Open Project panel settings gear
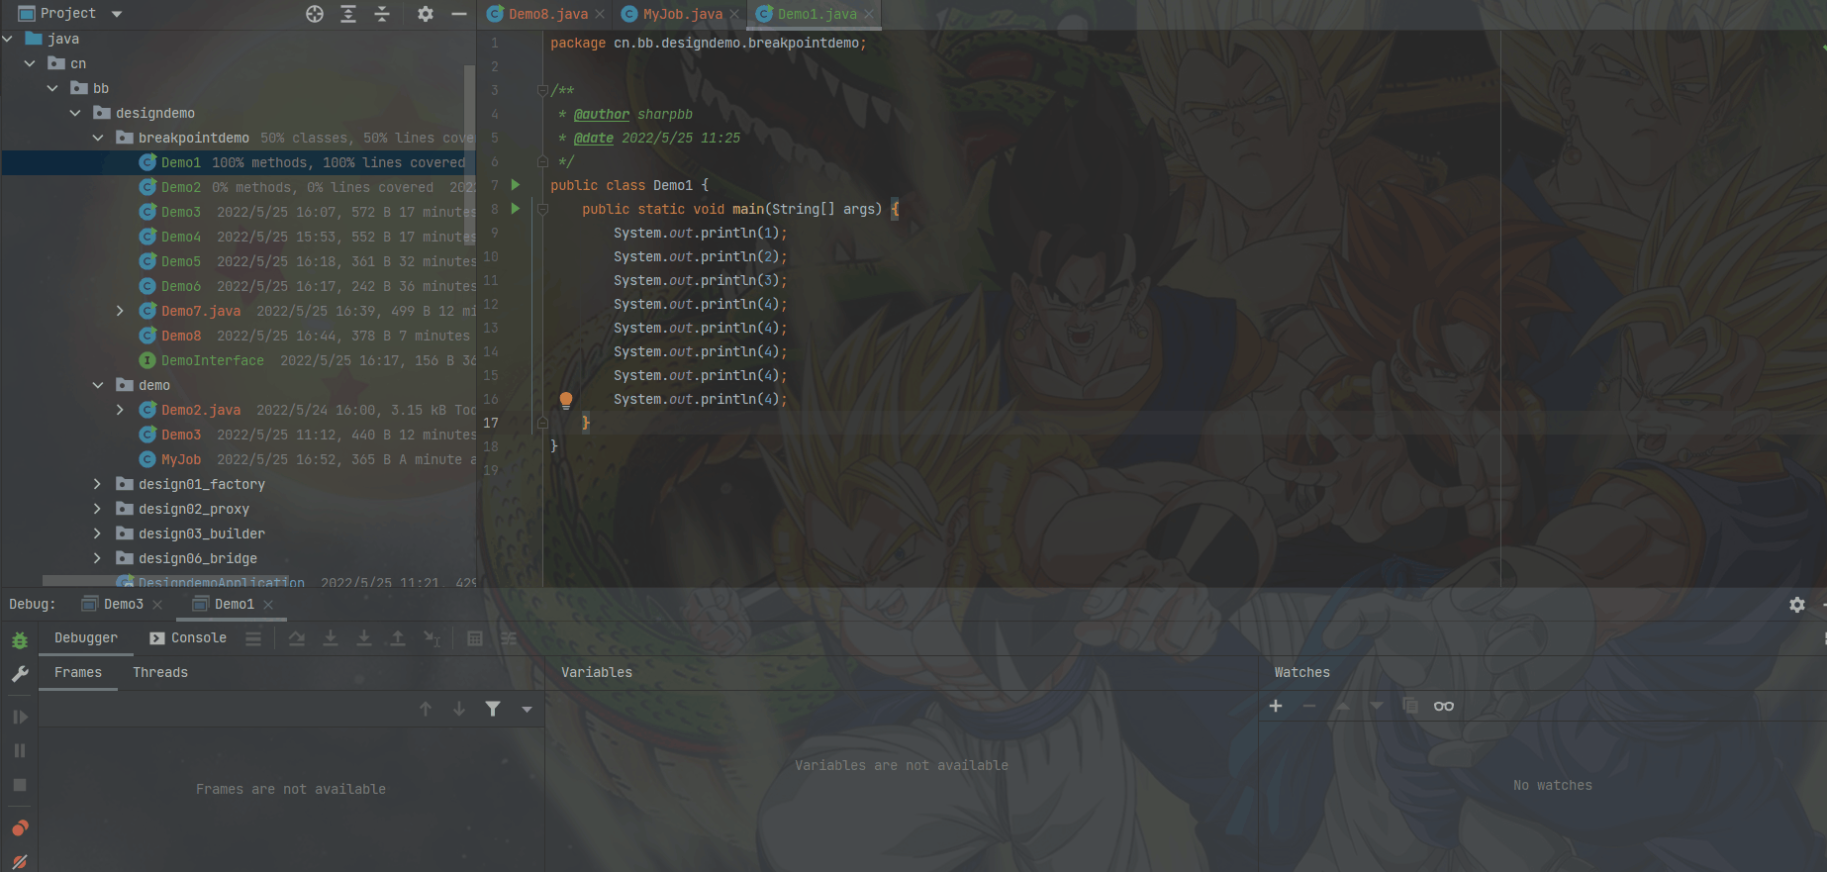This screenshot has height=872, width=1827. [x=426, y=14]
